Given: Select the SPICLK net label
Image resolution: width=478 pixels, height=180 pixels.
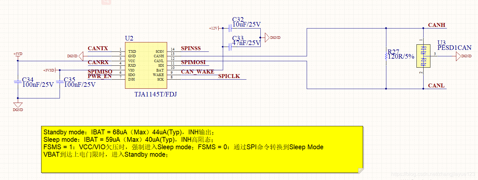Looking at the screenshot, I should point(229,76).
